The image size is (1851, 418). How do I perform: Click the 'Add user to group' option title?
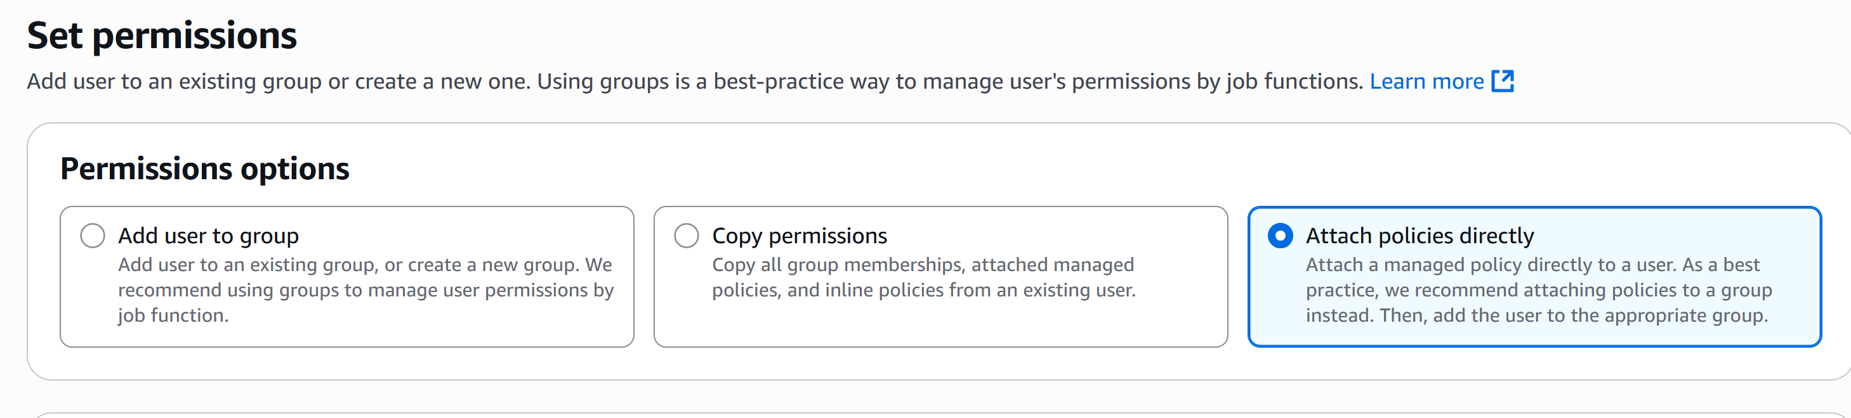208,235
